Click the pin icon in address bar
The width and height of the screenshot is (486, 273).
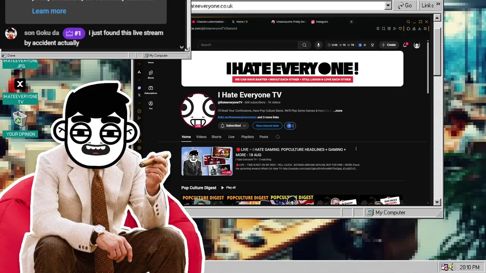pos(378,28)
